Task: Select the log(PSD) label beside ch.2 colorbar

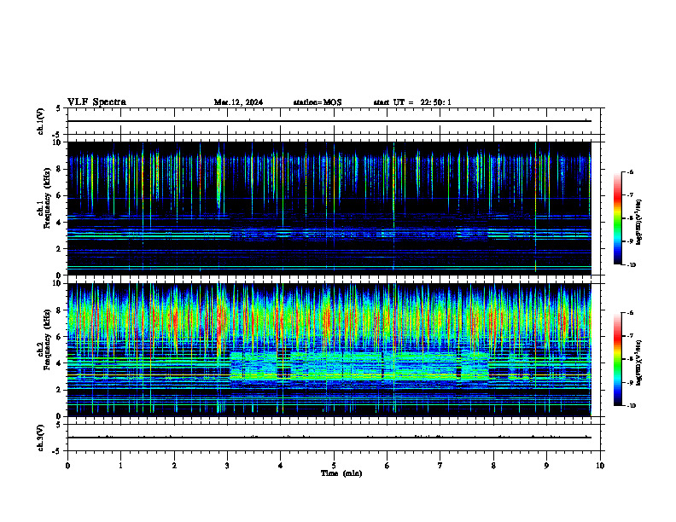Action: (x=638, y=362)
